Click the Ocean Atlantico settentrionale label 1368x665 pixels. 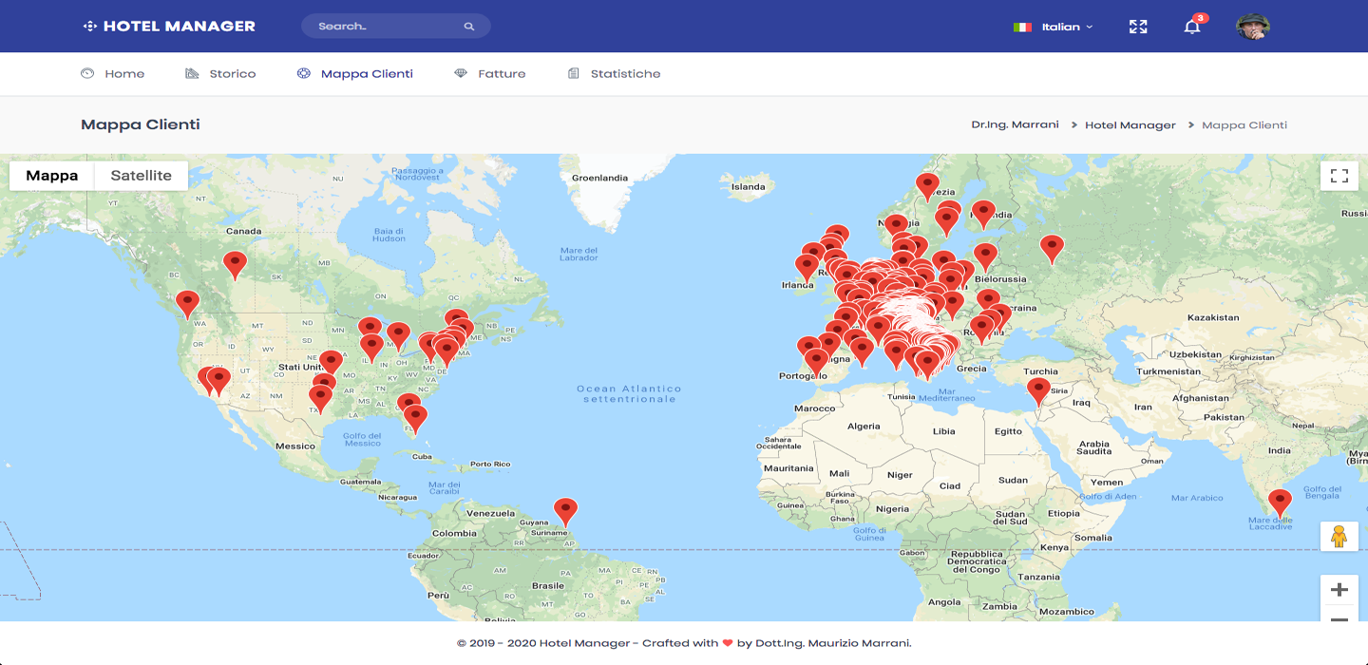[x=629, y=393]
